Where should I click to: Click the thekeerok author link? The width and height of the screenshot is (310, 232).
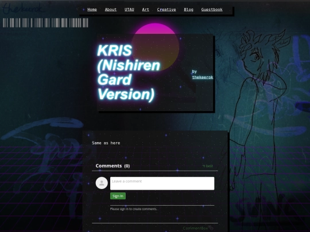(x=203, y=77)
